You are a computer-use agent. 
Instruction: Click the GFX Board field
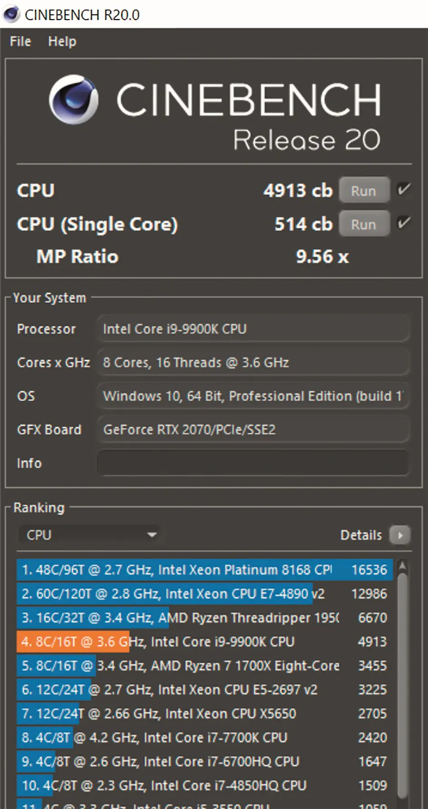(x=253, y=429)
